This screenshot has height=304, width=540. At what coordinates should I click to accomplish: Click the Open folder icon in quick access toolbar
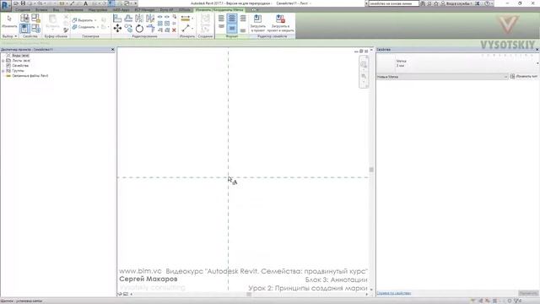pyautogui.click(x=16, y=3)
